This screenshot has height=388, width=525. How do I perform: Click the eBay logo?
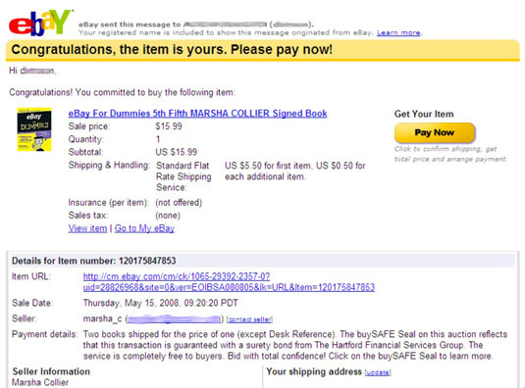pyautogui.click(x=41, y=23)
